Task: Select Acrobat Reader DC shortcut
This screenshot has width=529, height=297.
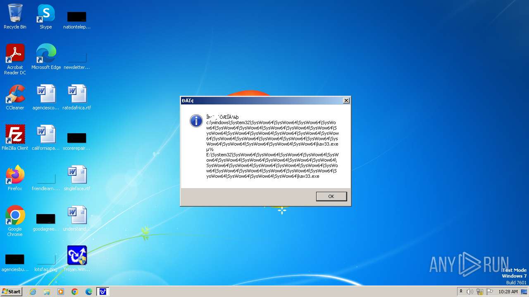Action: [15, 59]
